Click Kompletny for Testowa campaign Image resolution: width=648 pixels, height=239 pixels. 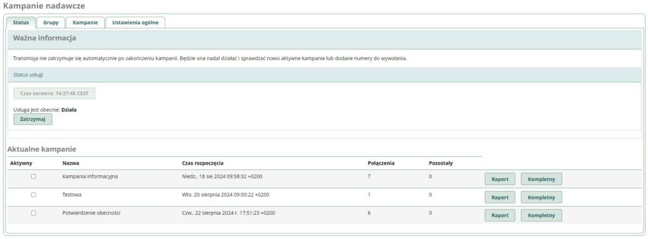pos(542,197)
